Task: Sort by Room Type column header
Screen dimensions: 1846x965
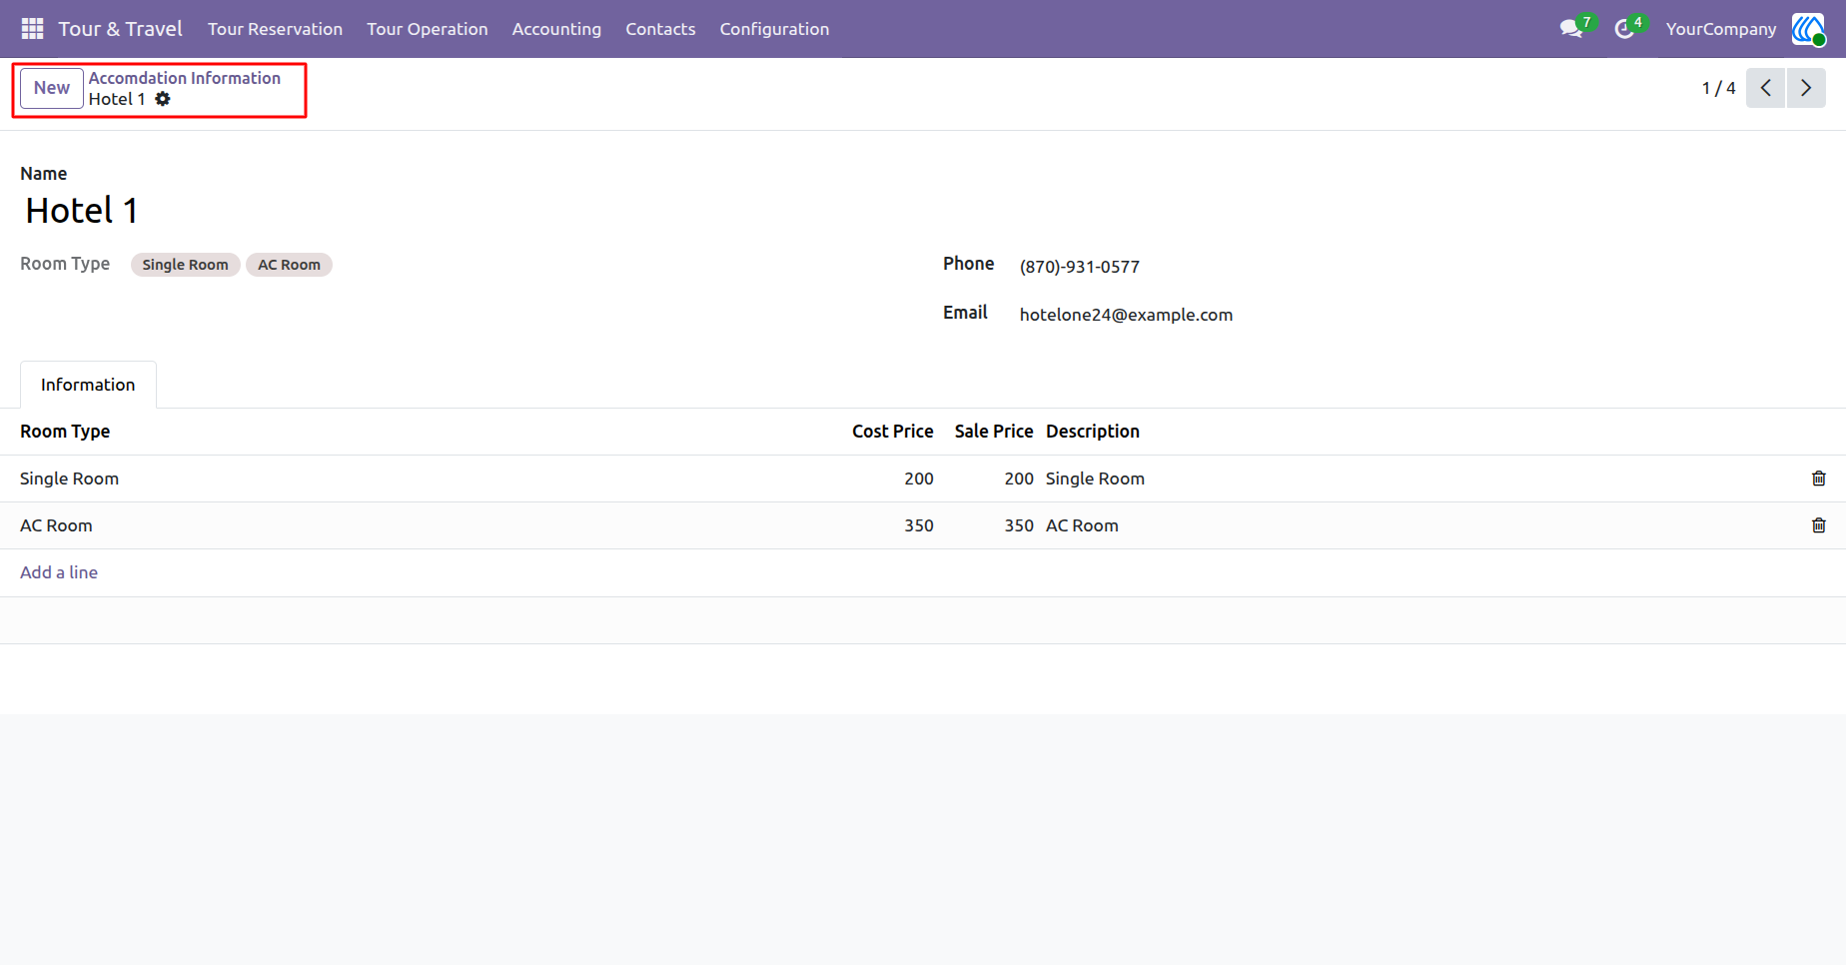Action: (65, 432)
